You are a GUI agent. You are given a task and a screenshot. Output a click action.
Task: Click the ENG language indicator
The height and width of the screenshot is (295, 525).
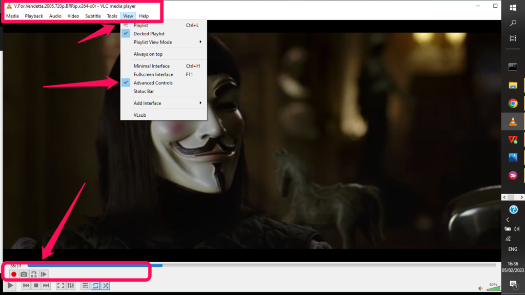tap(513, 249)
